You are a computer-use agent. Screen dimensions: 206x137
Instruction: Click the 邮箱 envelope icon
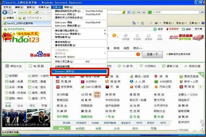pyautogui.click(x=160, y=36)
